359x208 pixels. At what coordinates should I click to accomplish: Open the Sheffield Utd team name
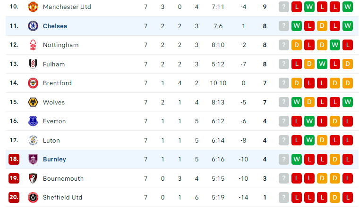[62, 197]
